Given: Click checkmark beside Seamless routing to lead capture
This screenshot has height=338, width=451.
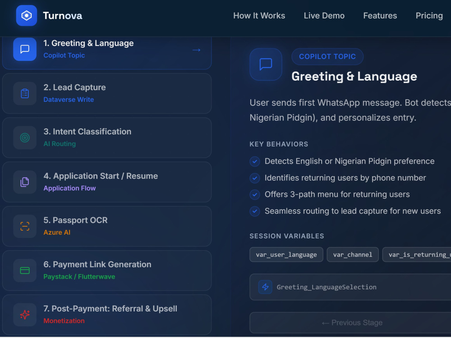Looking at the screenshot, I should 255,211.
